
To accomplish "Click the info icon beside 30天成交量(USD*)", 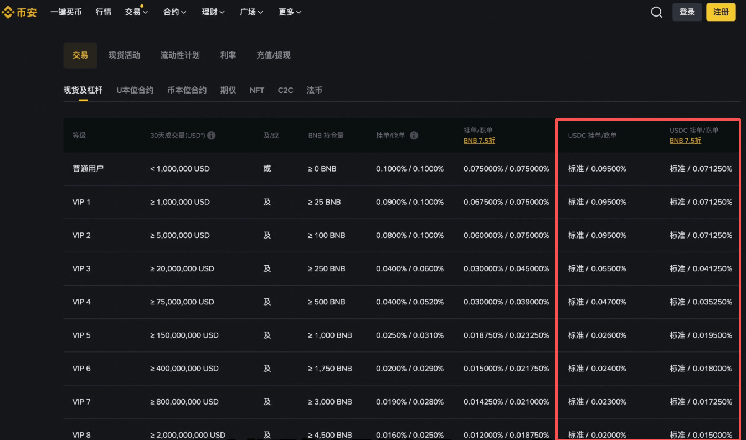I will pyautogui.click(x=211, y=135).
